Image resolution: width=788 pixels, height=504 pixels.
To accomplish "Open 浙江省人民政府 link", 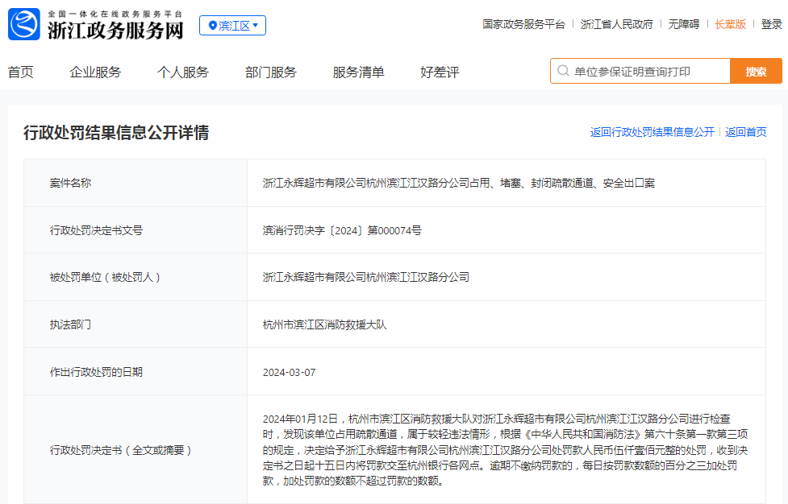I will click(617, 24).
